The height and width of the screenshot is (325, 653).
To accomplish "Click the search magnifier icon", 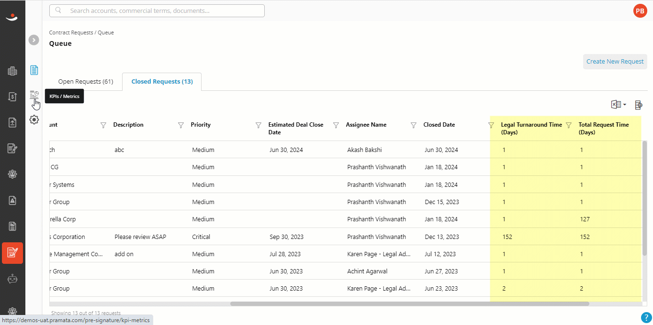I will click(58, 11).
